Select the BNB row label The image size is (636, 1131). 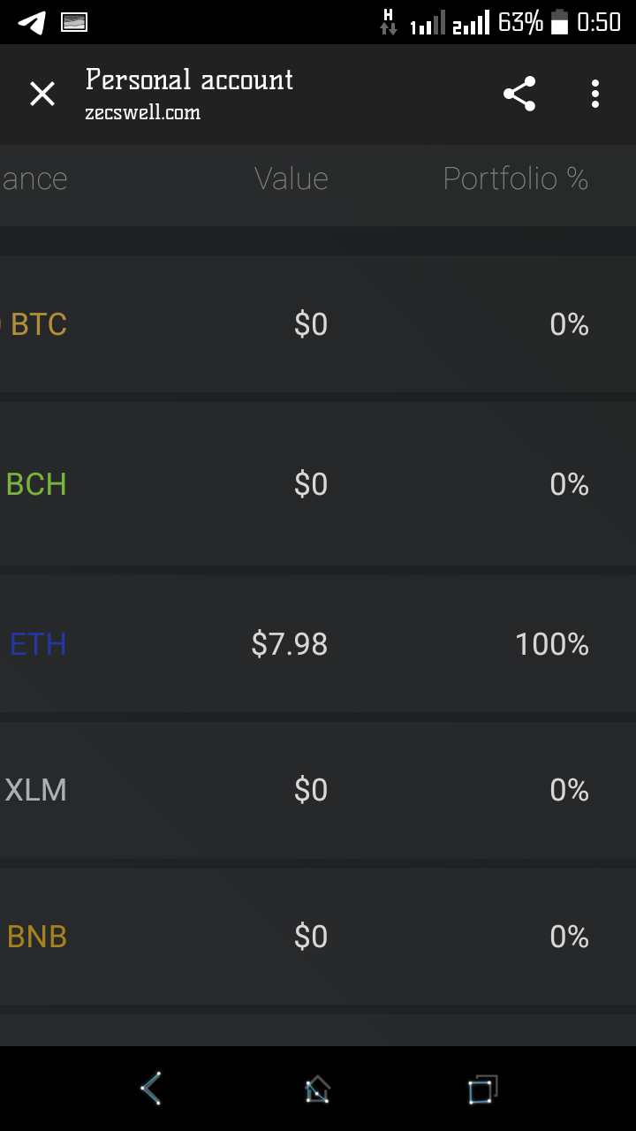(x=37, y=937)
